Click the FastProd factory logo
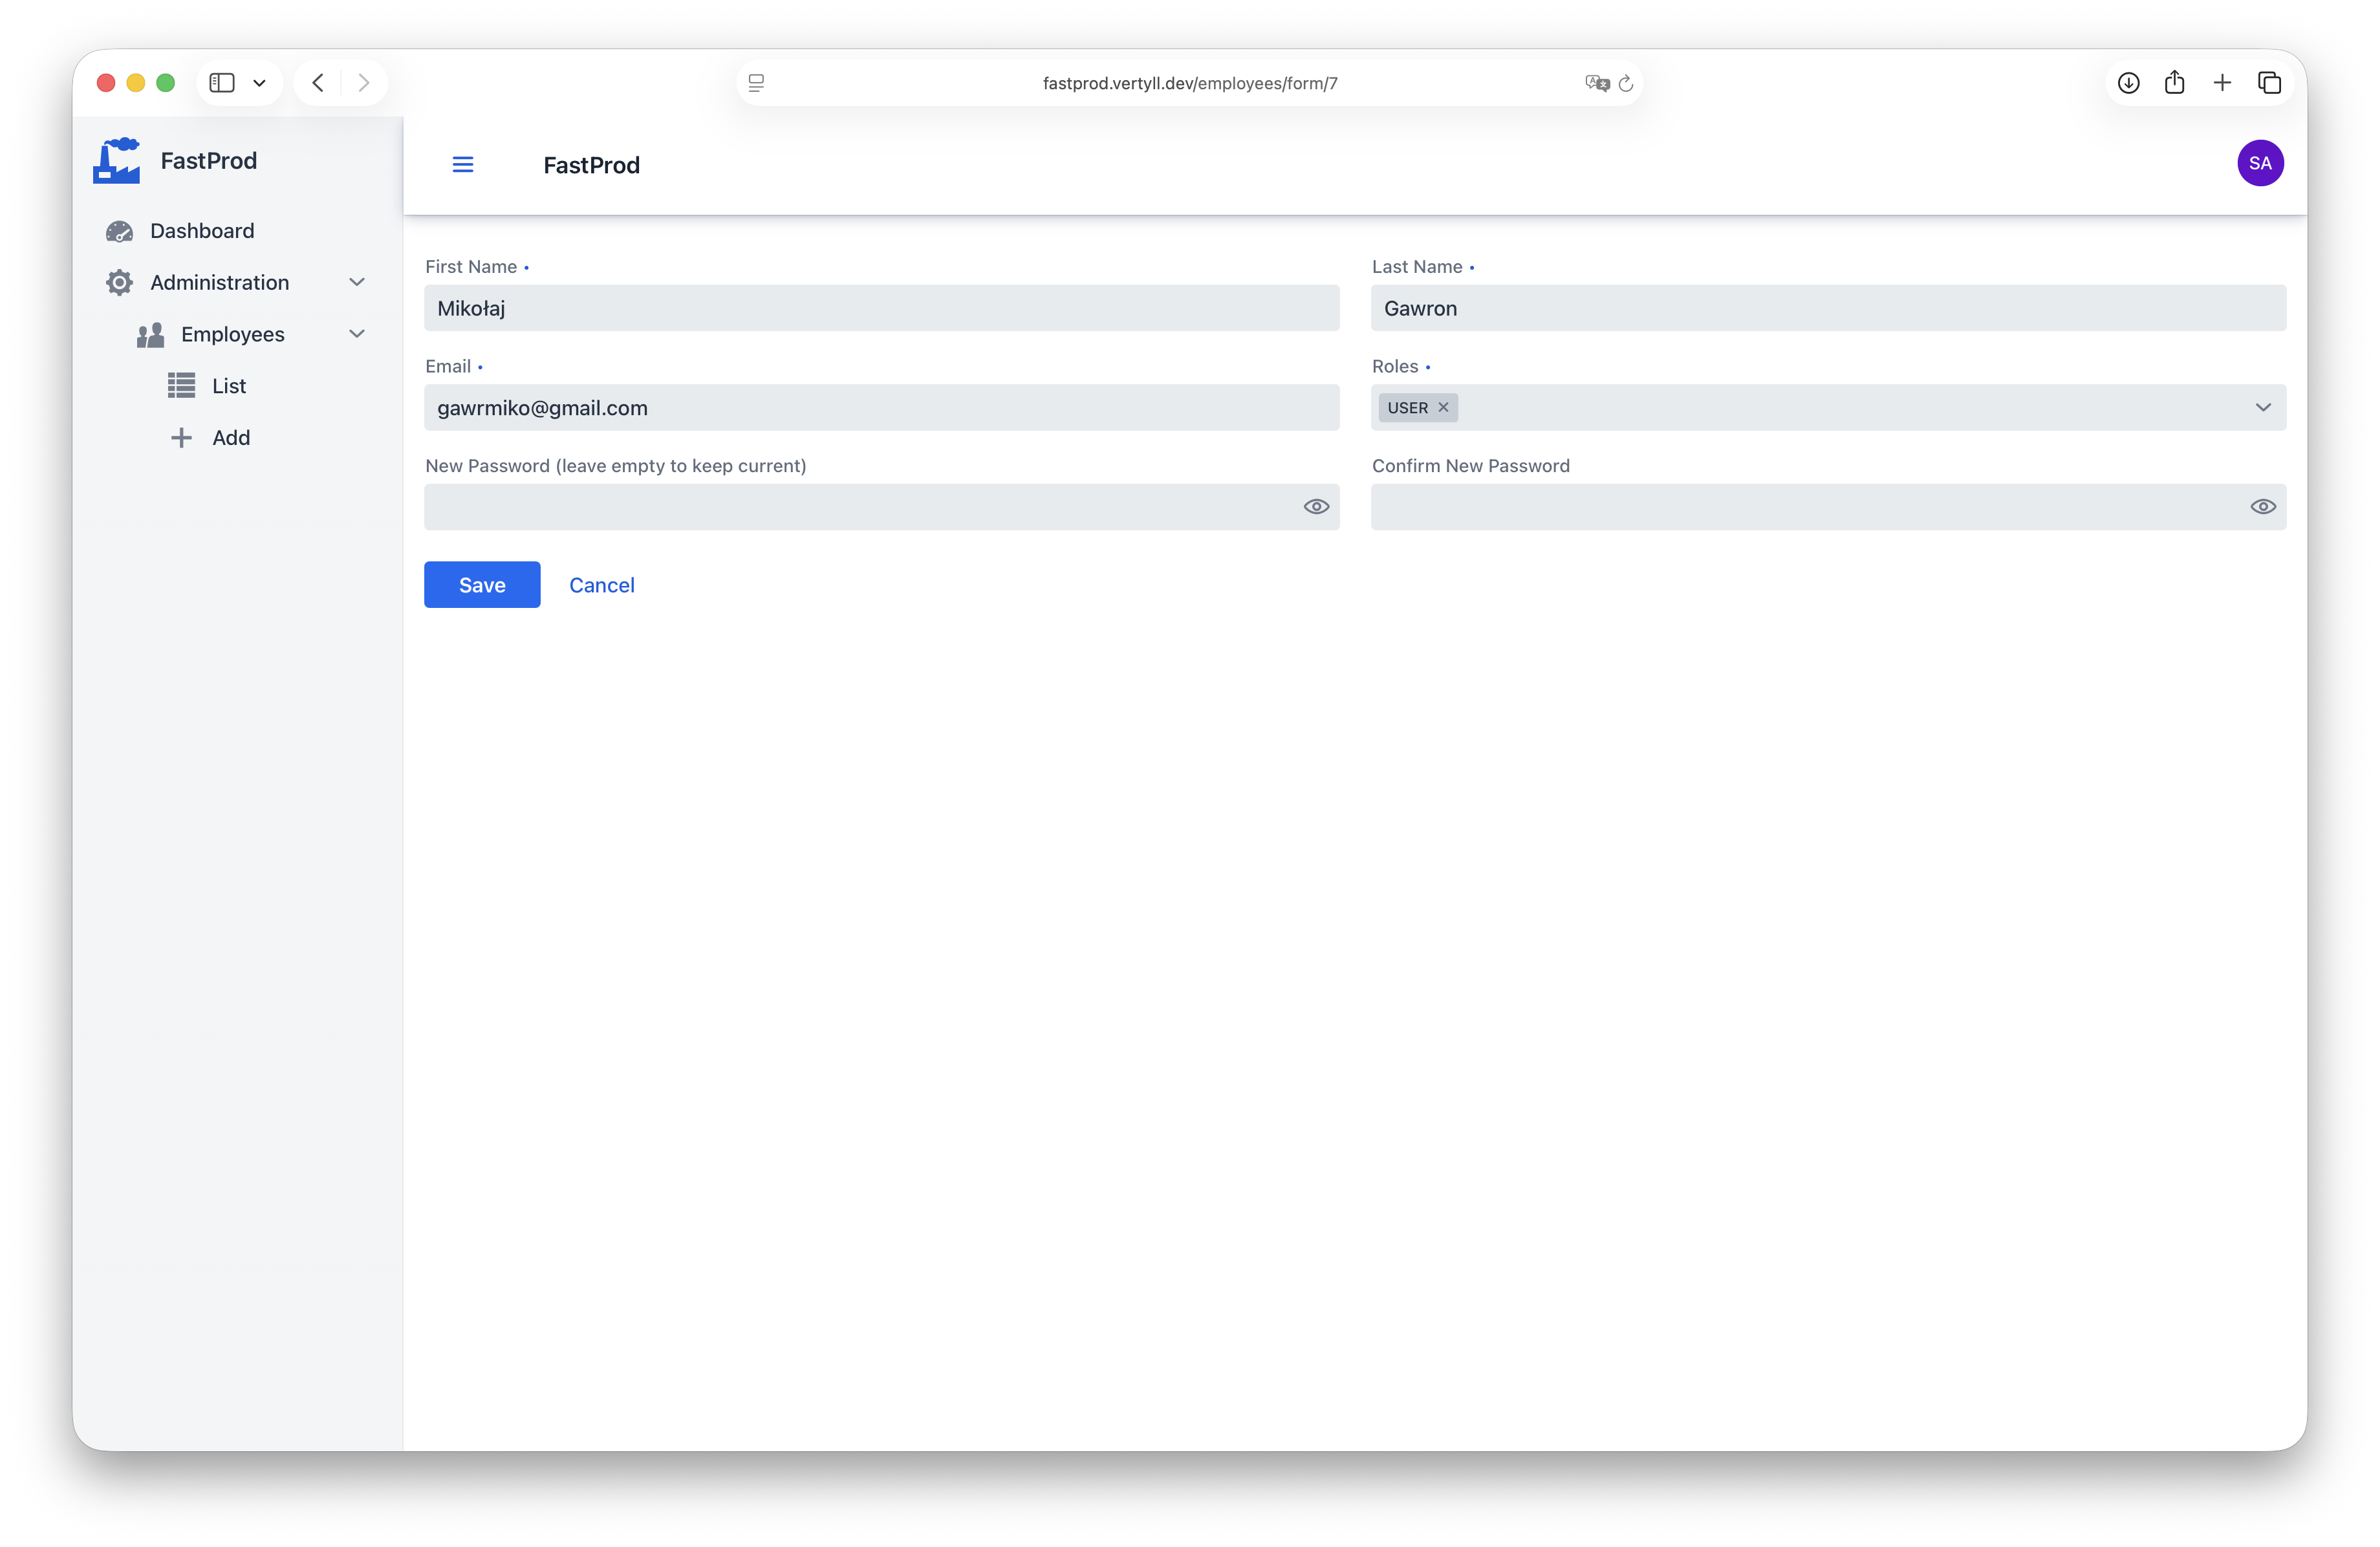Screen dimensions: 2380x1547 click(x=117, y=161)
